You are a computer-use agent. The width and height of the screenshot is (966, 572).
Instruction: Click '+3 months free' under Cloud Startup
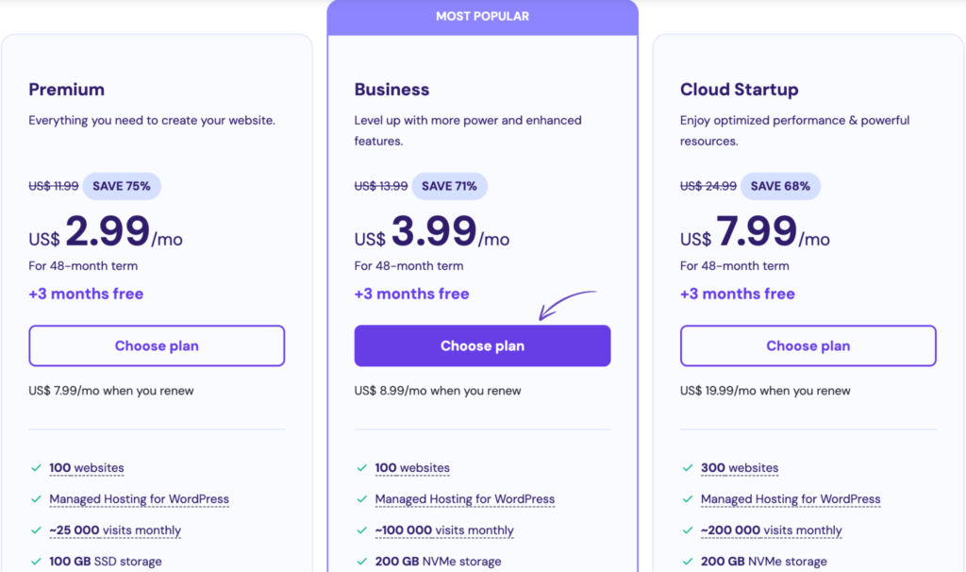coord(738,294)
